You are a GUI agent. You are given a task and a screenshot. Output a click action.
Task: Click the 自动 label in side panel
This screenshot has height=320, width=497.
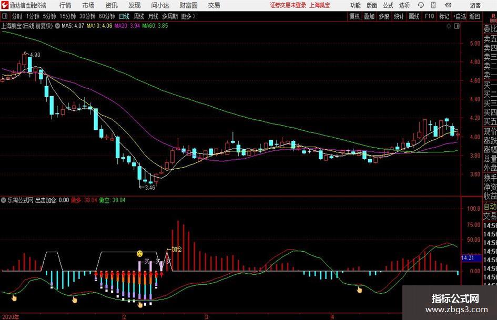pos(490,207)
